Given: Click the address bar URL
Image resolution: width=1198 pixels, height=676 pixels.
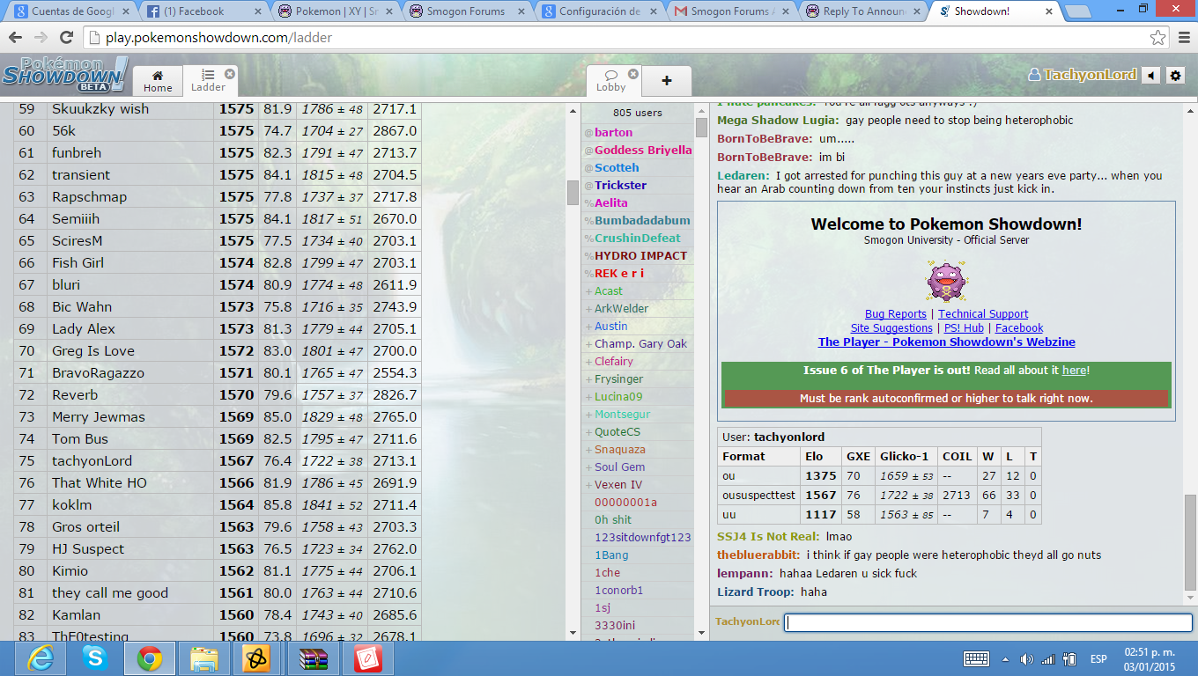Looking at the screenshot, I should [x=219, y=38].
